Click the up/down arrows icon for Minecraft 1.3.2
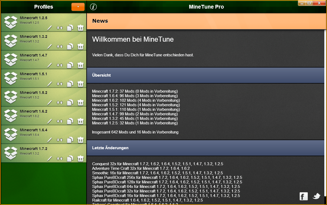The height and width of the screenshot is (205, 327). click(x=60, y=46)
